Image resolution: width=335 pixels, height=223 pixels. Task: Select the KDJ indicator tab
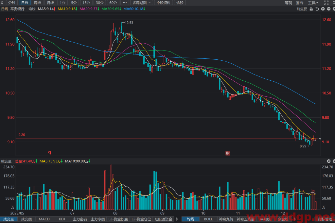(x=62, y=219)
